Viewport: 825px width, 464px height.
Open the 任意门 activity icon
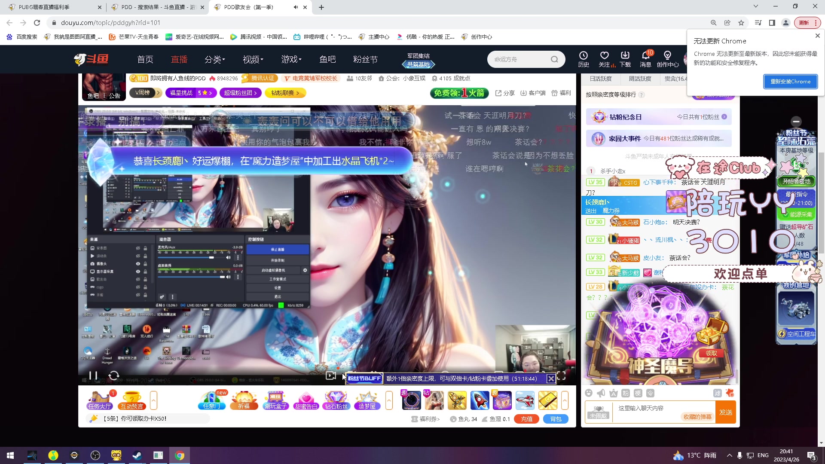[212, 400]
